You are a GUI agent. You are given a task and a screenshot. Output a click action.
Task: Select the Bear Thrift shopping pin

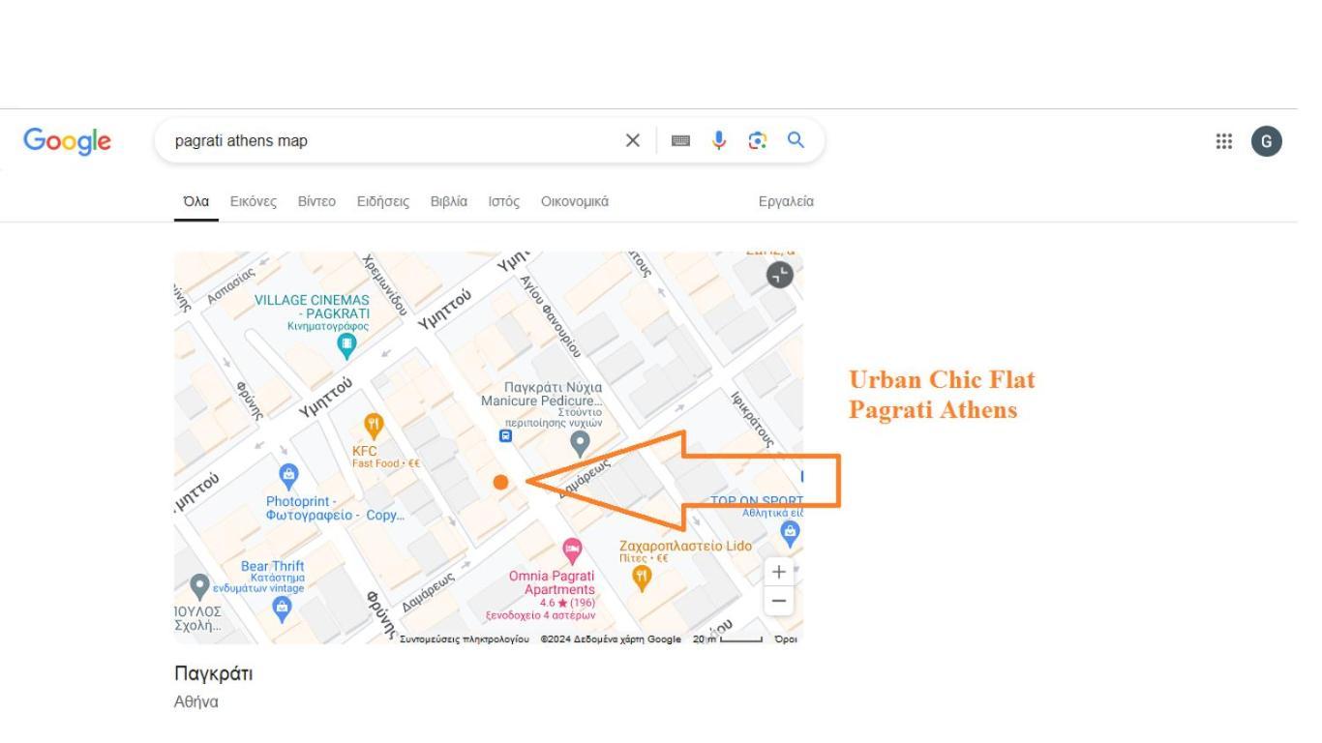click(283, 607)
